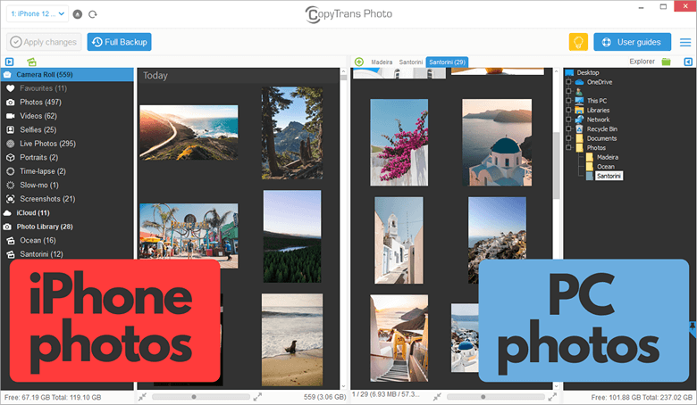Select Camera Roll (559) album
The height and width of the screenshot is (405, 697).
67,75
